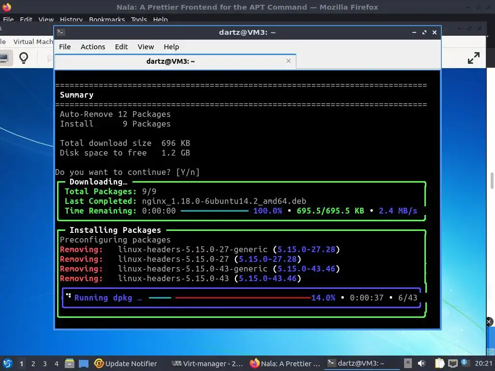
Task: Open the clipboard manager tray icon
Action: click(440, 363)
